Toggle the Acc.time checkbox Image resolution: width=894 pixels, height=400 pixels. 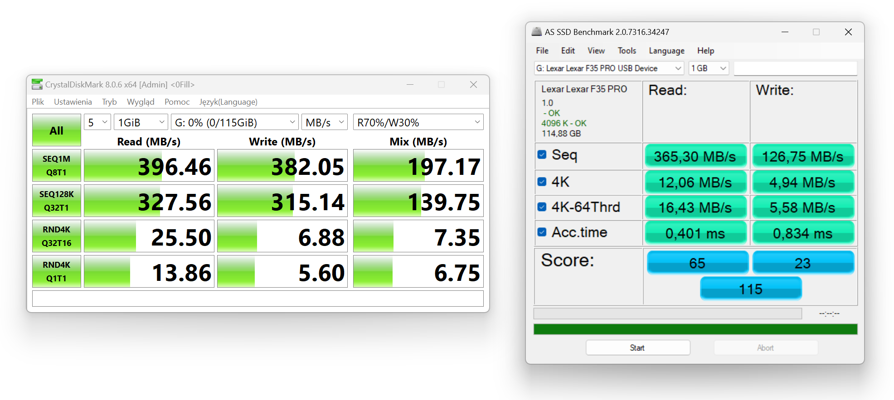[x=542, y=232]
